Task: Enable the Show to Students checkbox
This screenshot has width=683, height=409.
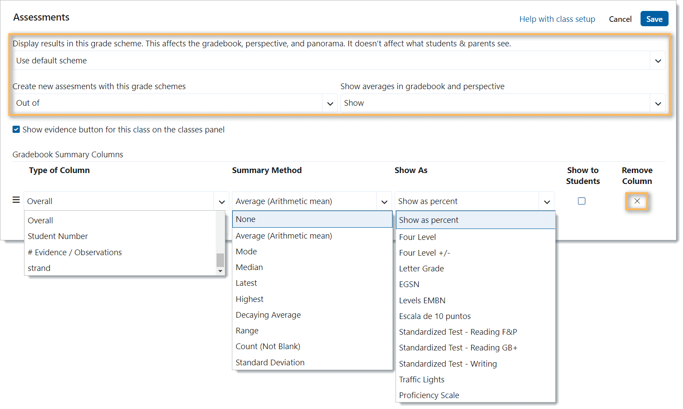Action: (x=581, y=201)
